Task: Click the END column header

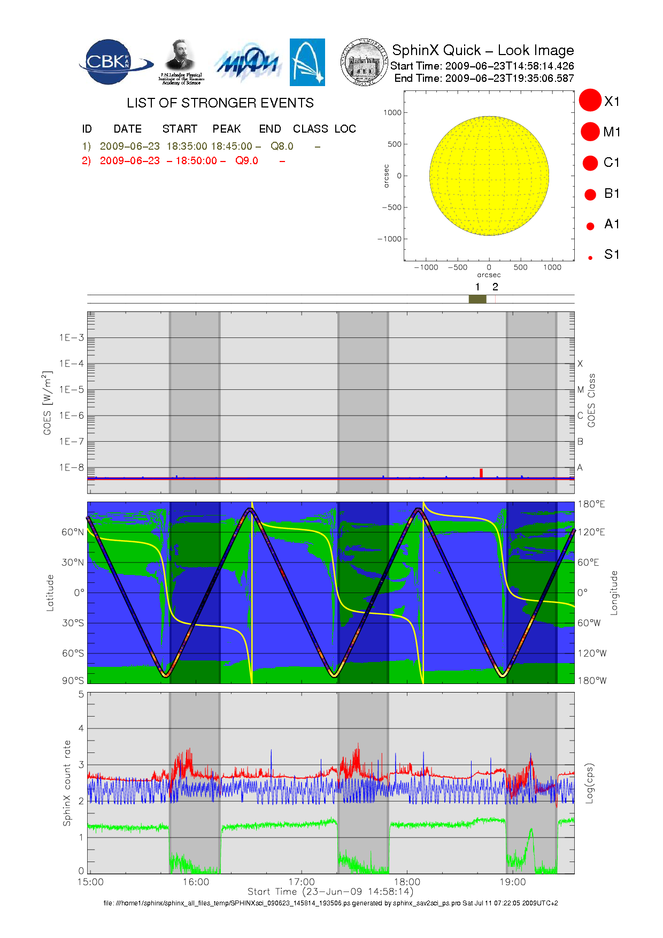Action: (270, 129)
